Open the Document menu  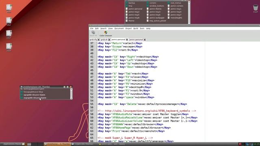[x=119, y=28]
